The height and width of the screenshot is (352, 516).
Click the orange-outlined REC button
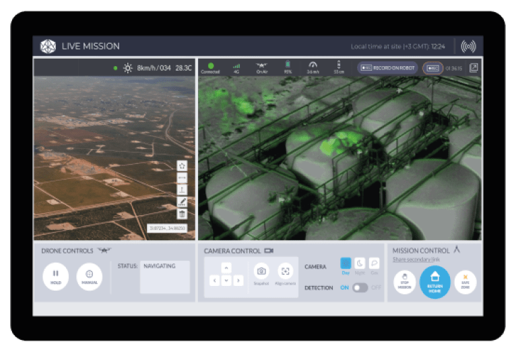click(432, 68)
